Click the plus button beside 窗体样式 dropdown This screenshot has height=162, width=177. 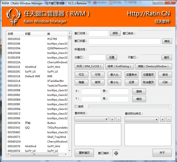tap(112, 119)
